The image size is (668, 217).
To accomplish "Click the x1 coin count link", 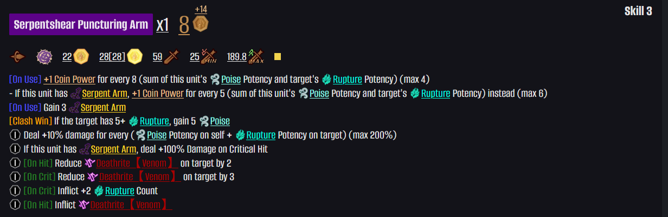I will tap(163, 25).
